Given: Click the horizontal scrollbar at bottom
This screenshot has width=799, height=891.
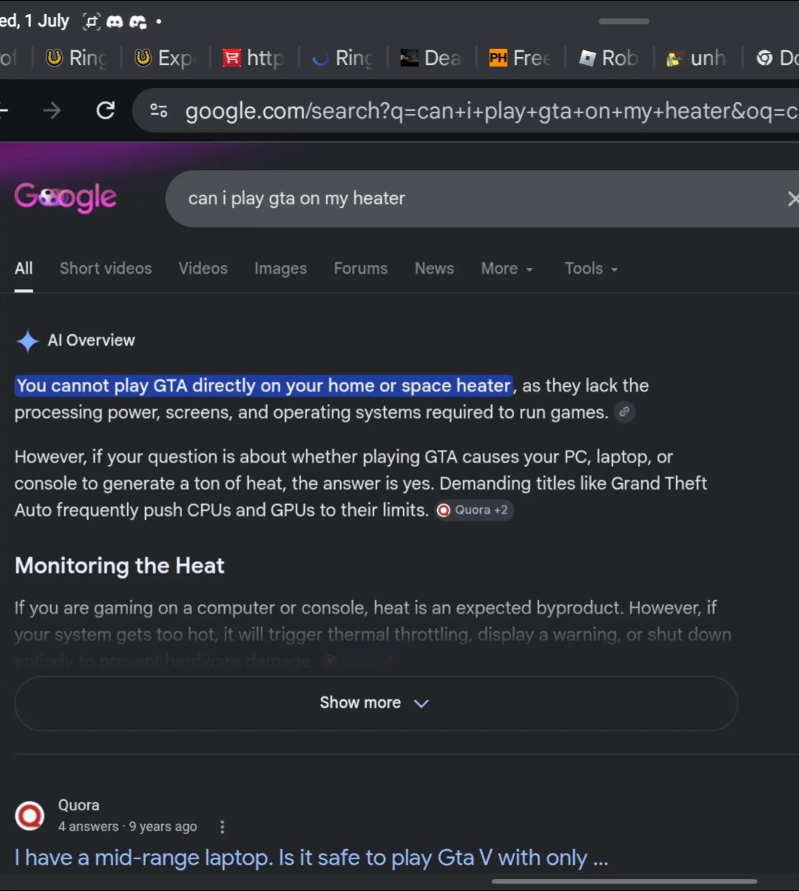Looking at the screenshot, I should click(x=624, y=881).
